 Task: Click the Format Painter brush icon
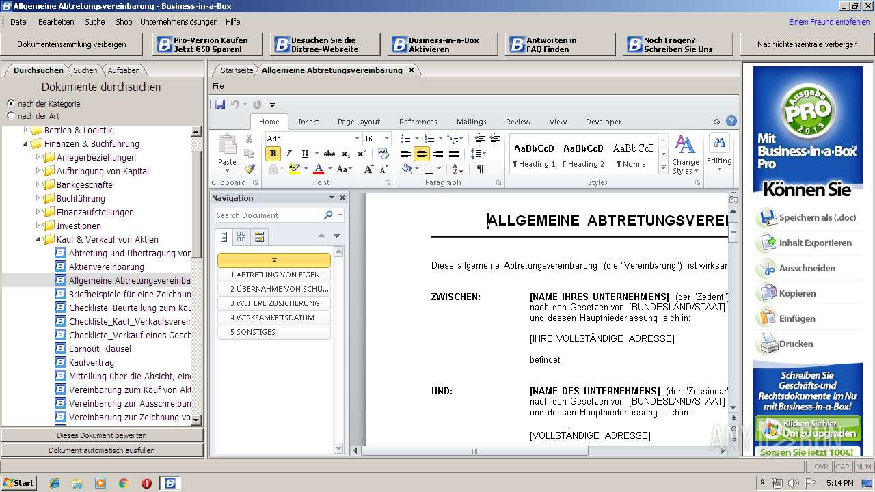pyautogui.click(x=250, y=169)
